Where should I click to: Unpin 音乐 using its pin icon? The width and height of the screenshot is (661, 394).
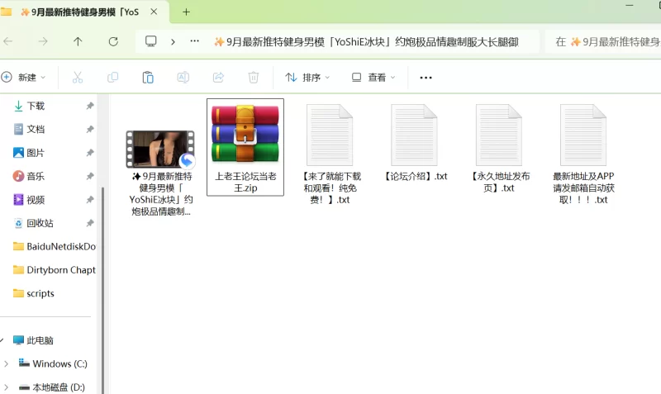click(x=90, y=176)
